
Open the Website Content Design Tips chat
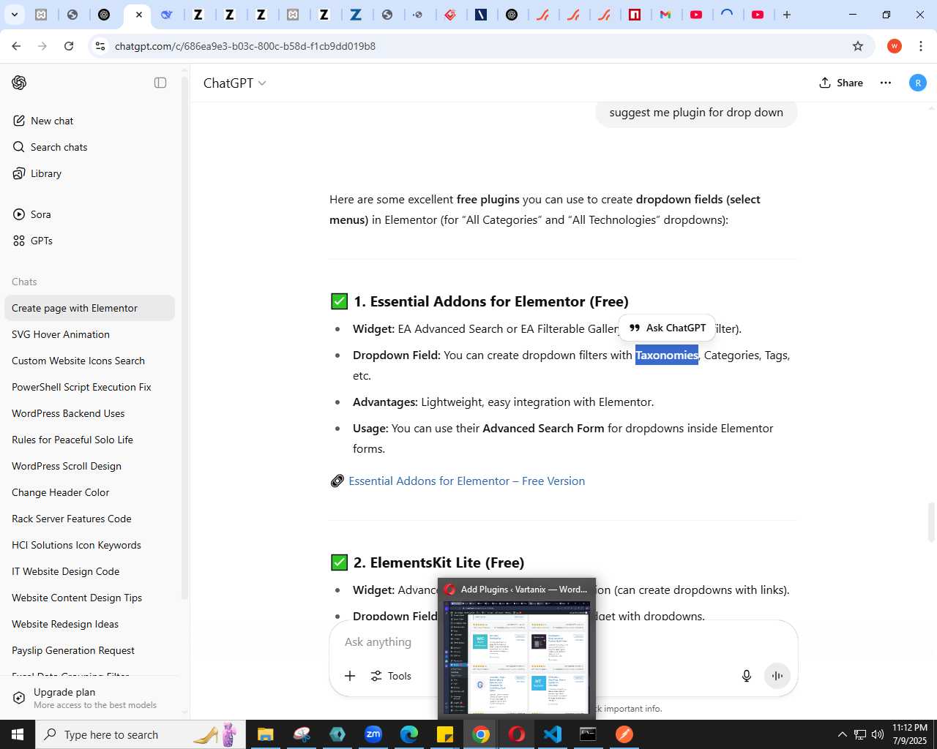click(89, 598)
